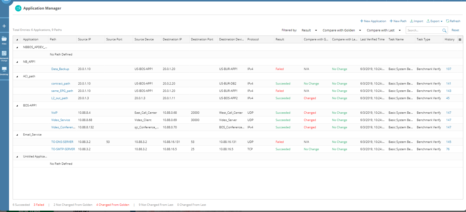Viewport: 466px width, 212px height.
Task: Open the Compare with Last filter dropdown
Action: tap(384, 30)
